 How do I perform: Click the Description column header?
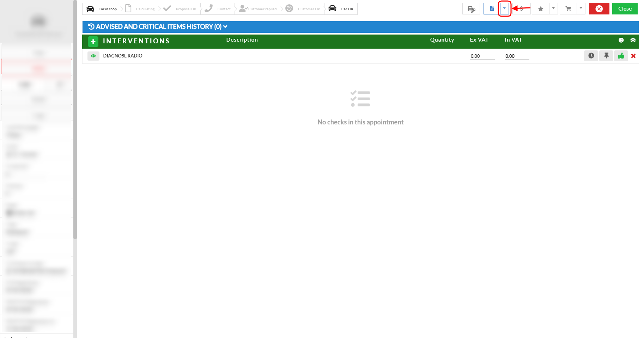pyautogui.click(x=242, y=40)
